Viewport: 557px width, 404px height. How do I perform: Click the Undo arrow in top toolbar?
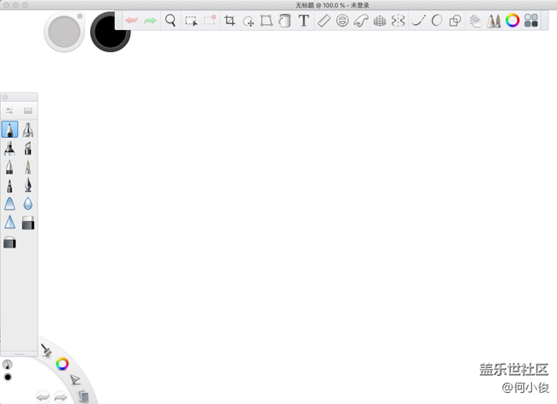click(131, 21)
